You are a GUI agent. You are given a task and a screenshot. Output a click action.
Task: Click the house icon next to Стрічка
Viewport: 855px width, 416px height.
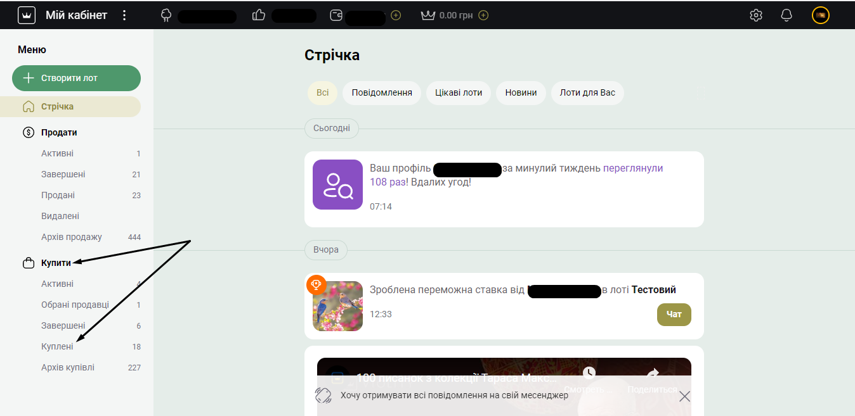(x=28, y=106)
